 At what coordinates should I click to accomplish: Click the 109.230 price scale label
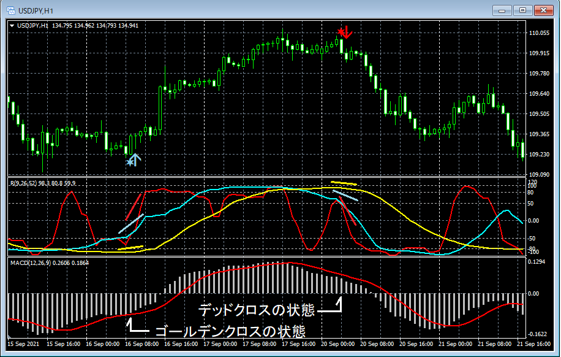tap(539, 155)
